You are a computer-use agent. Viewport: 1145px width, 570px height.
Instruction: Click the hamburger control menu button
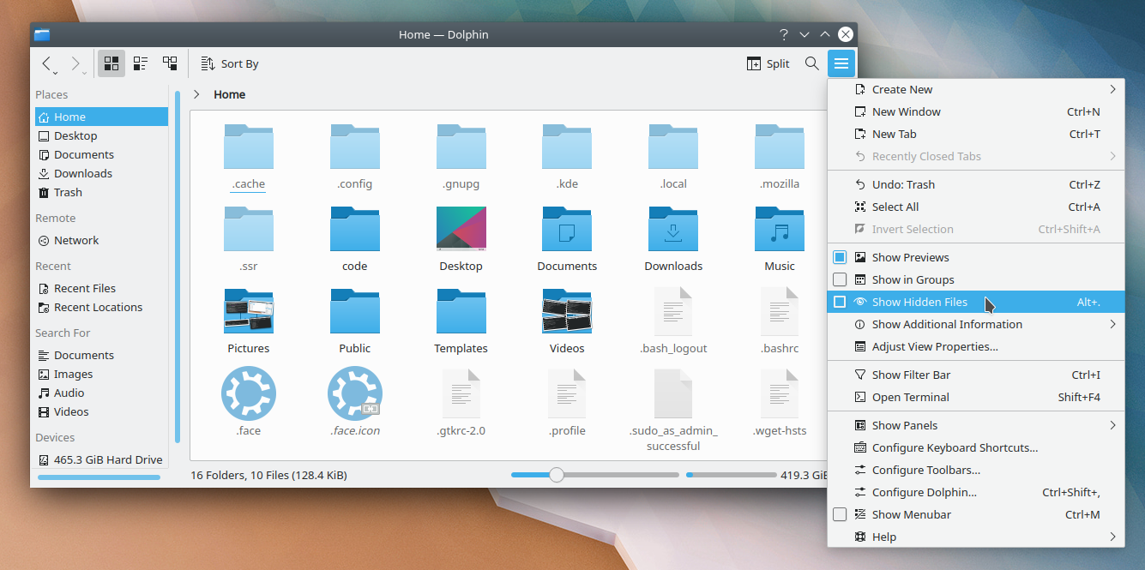coord(841,63)
